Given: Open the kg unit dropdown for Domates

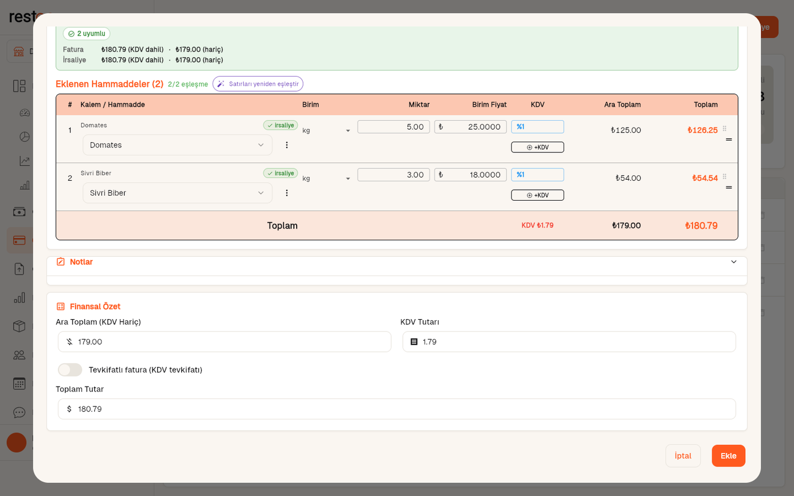Looking at the screenshot, I should click(x=327, y=130).
